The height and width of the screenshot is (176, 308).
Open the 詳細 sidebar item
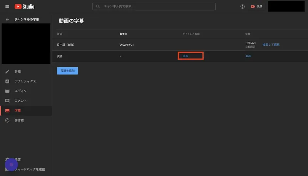(26, 71)
